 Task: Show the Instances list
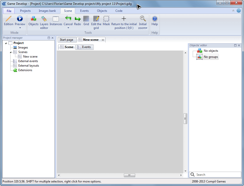56,21
